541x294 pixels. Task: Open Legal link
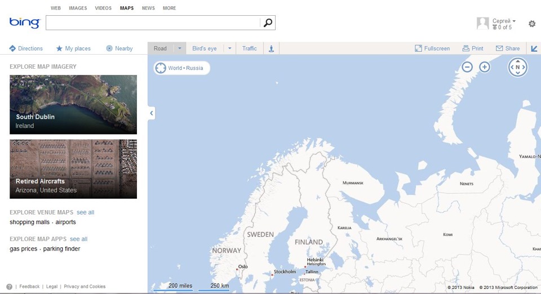click(x=52, y=287)
